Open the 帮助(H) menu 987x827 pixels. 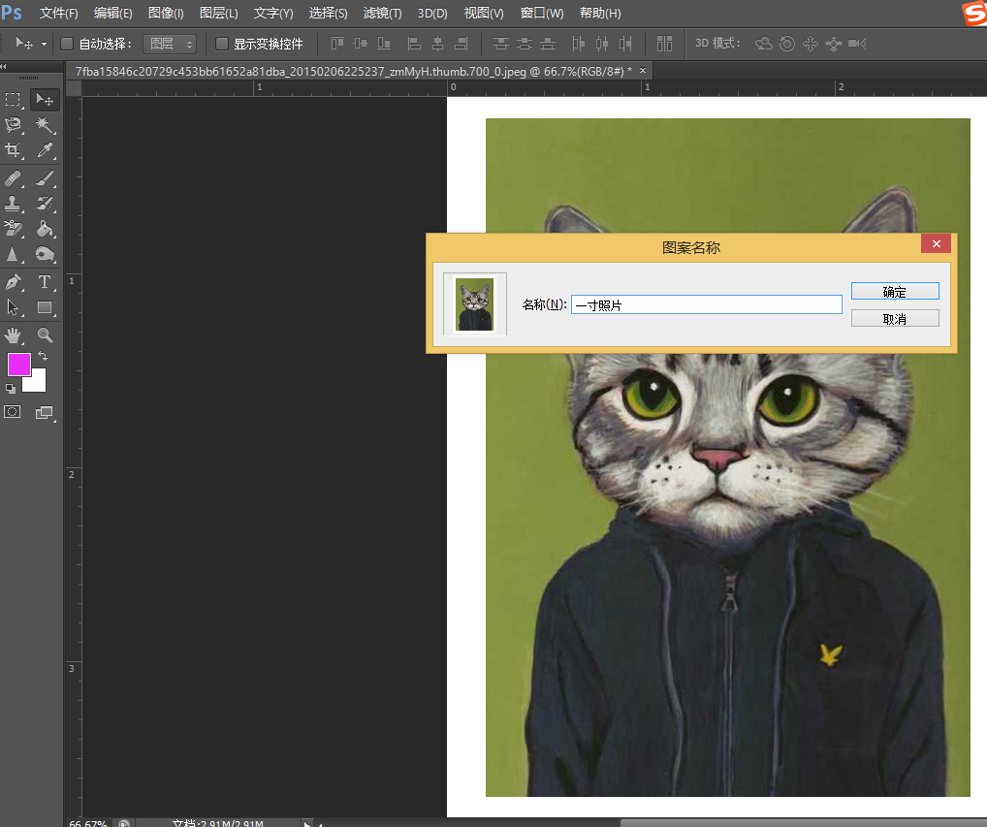click(x=600, y=14)
